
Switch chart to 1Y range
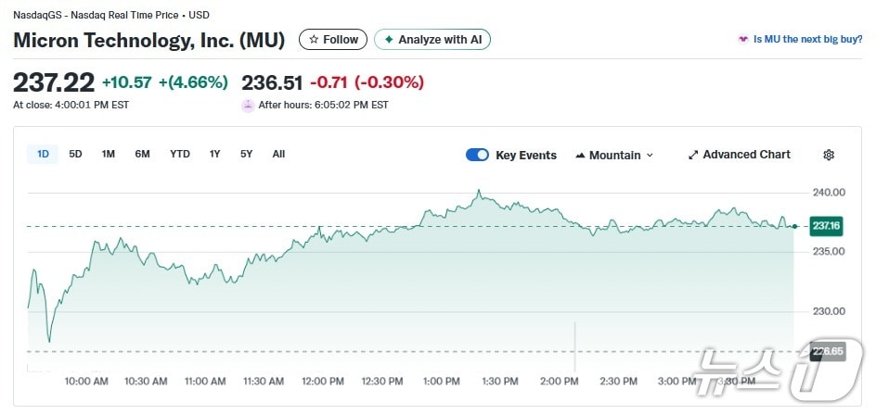(x=214, y=154)
